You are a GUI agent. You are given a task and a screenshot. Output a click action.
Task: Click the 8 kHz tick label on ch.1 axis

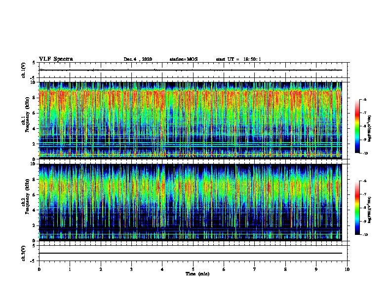(x=35, y=98)
